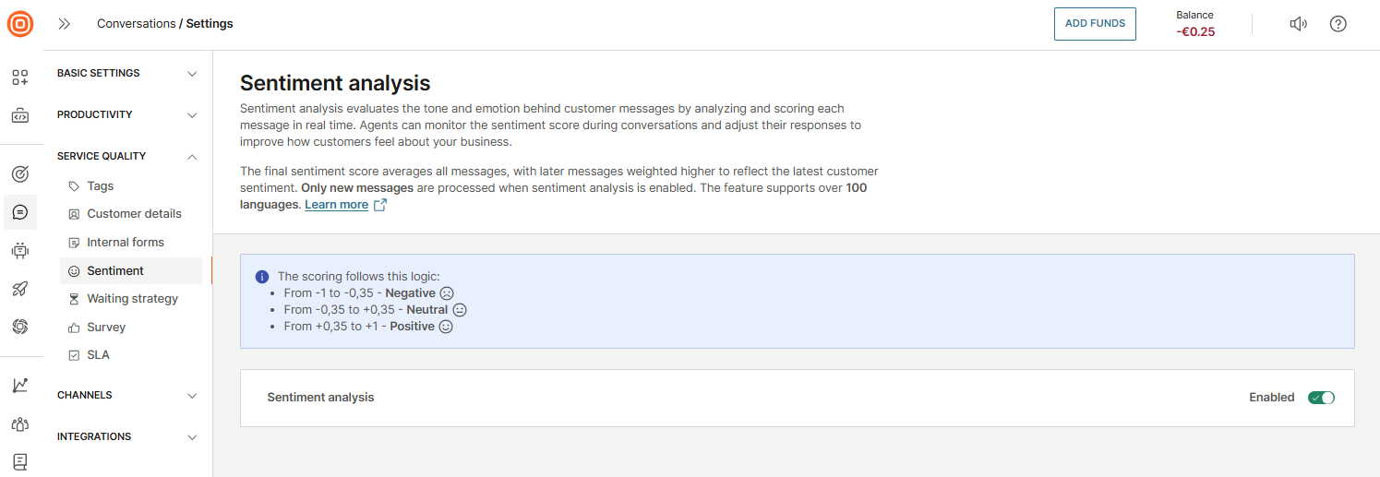Click the target icon in left sidebar
1380x477 pixels.
point(20,173)
